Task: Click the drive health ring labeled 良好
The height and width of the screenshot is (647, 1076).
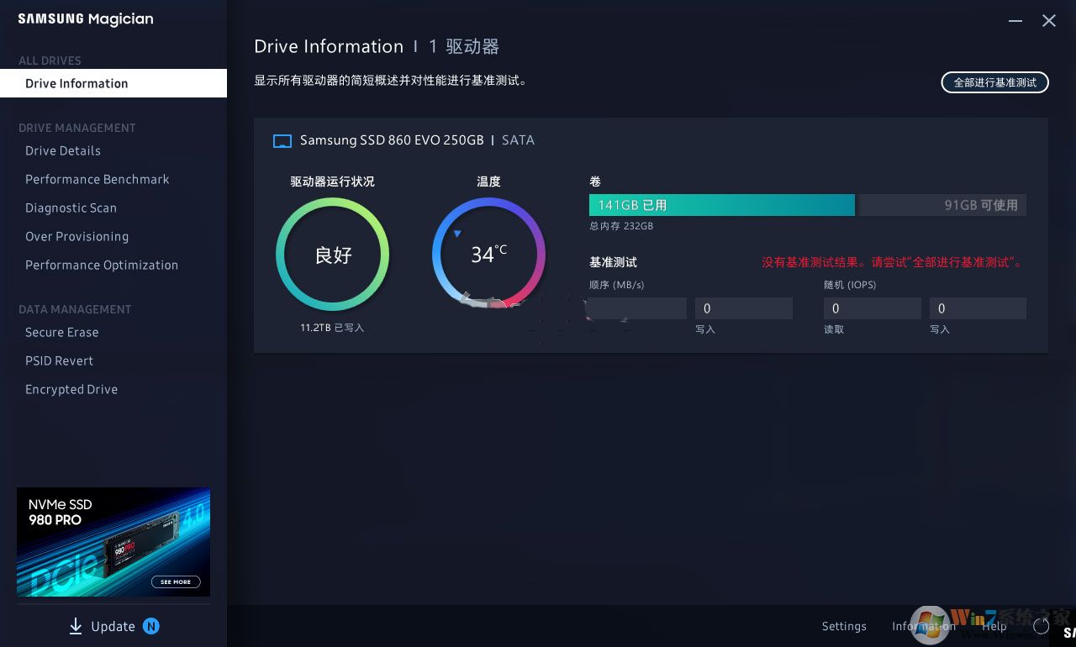Action: (x=333, y=255)
